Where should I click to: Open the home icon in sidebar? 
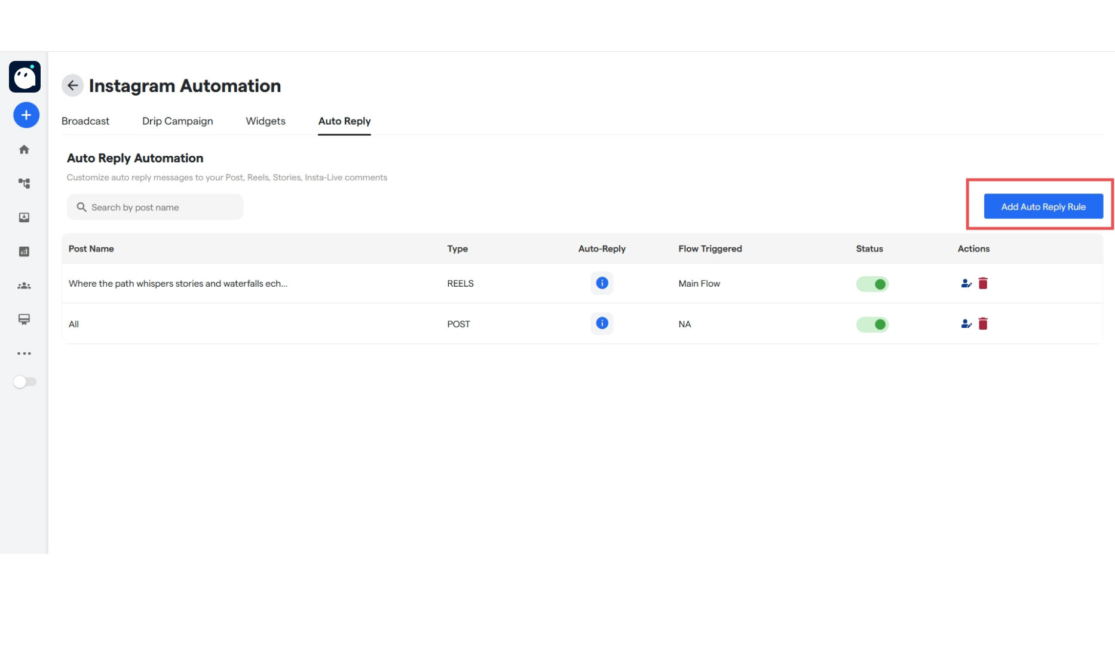click(24, 149)
